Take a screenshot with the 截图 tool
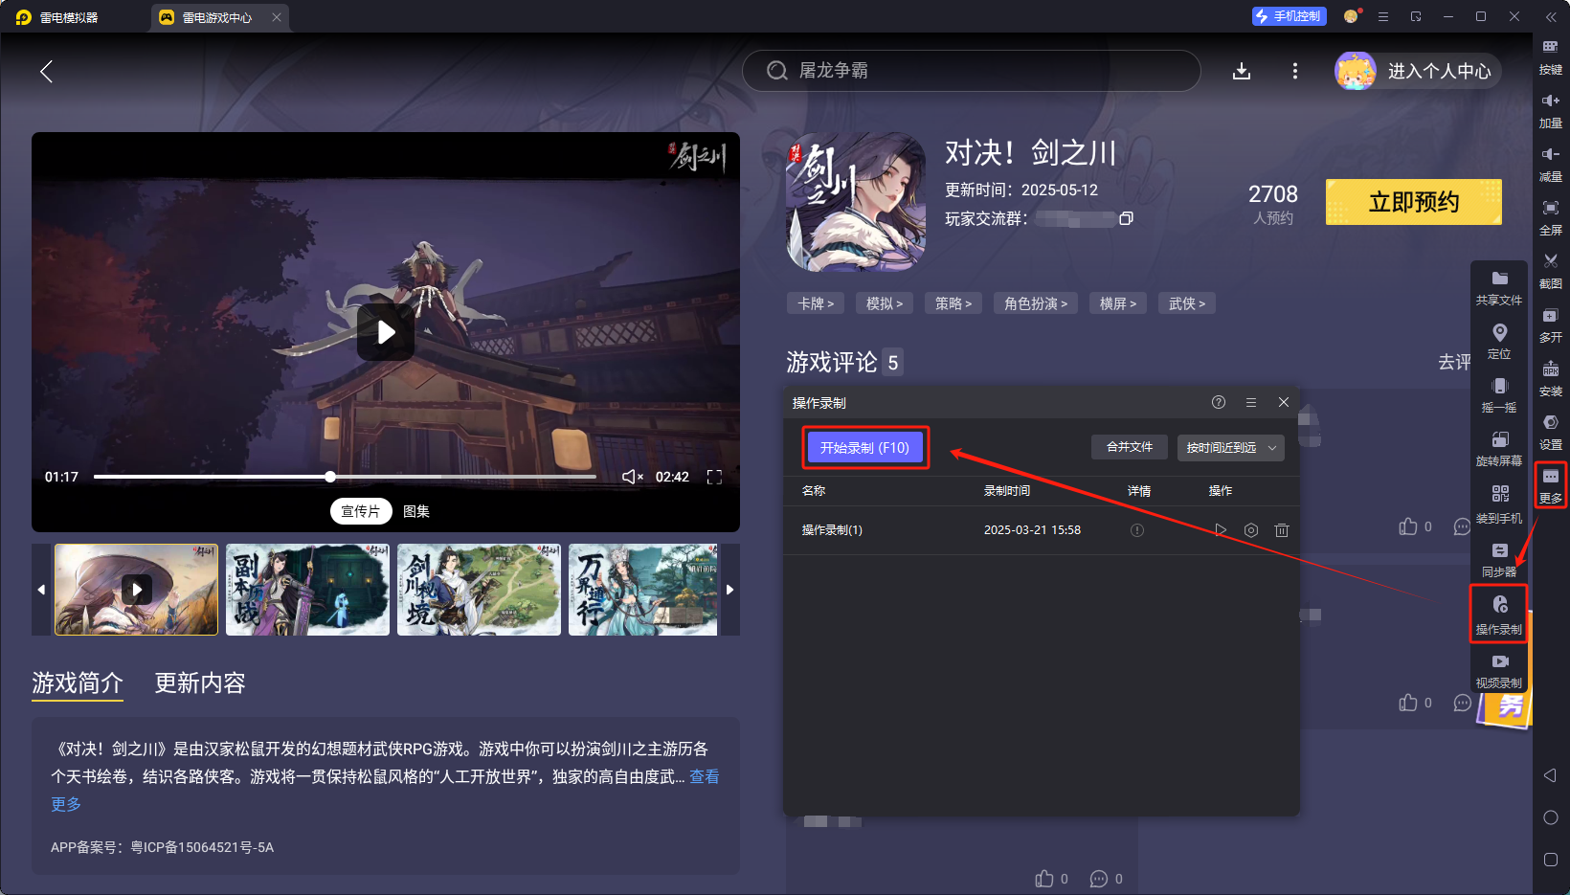Screen dimensions: 1570x895 [x=1550, y=272]
